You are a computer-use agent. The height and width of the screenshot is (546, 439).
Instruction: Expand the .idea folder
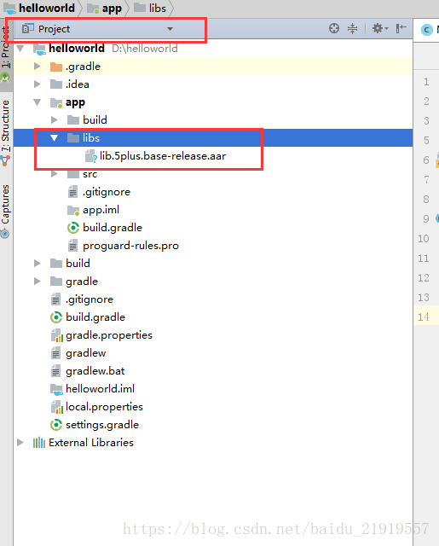pos(38,84)
